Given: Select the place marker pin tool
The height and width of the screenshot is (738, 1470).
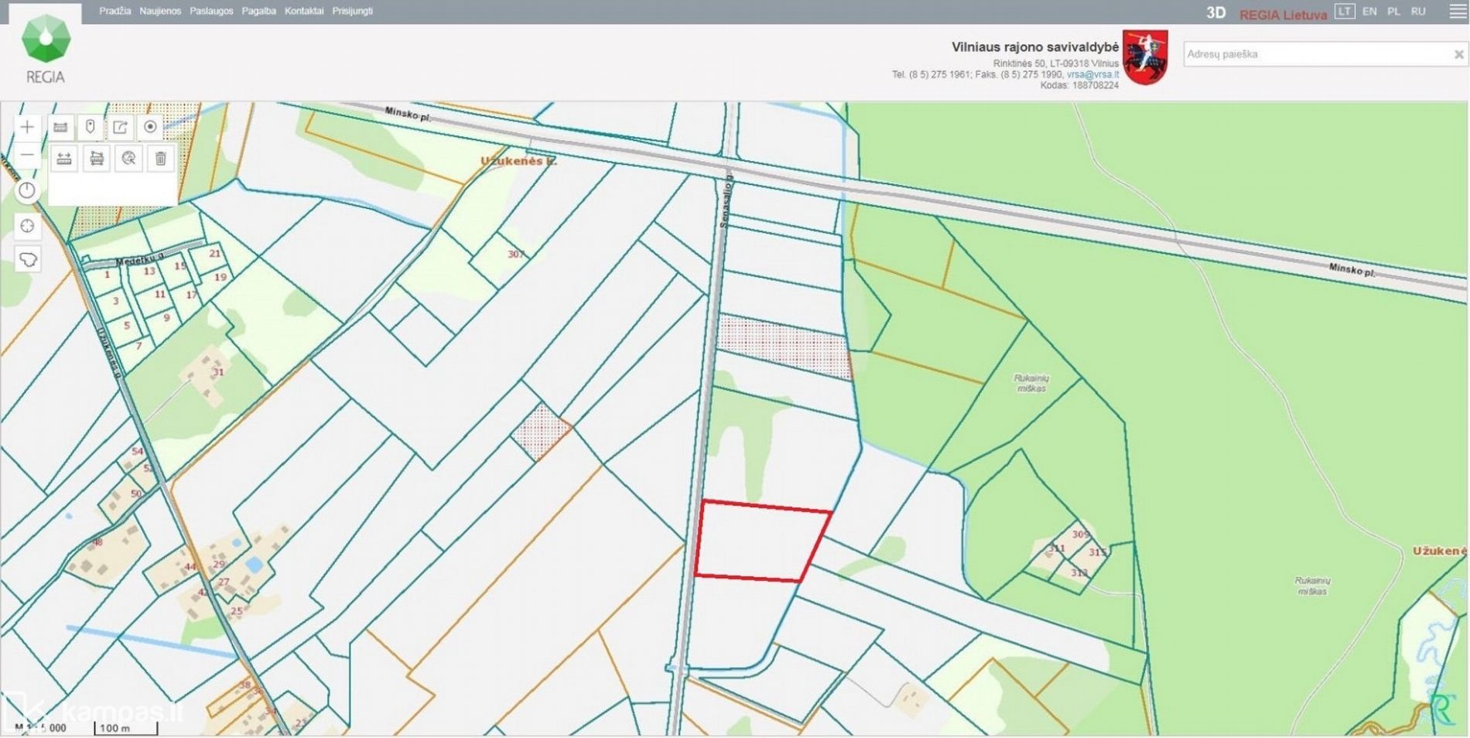Looking at the screenshot, I should click(x=91, y=127).
